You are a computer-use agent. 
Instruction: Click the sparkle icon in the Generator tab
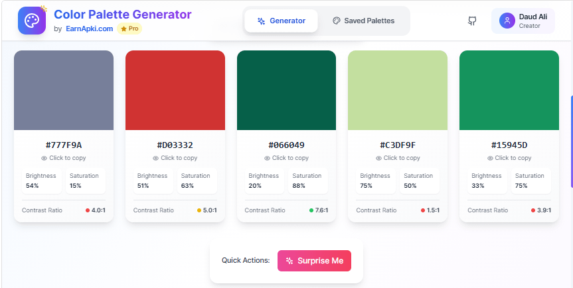pos(262,21)
